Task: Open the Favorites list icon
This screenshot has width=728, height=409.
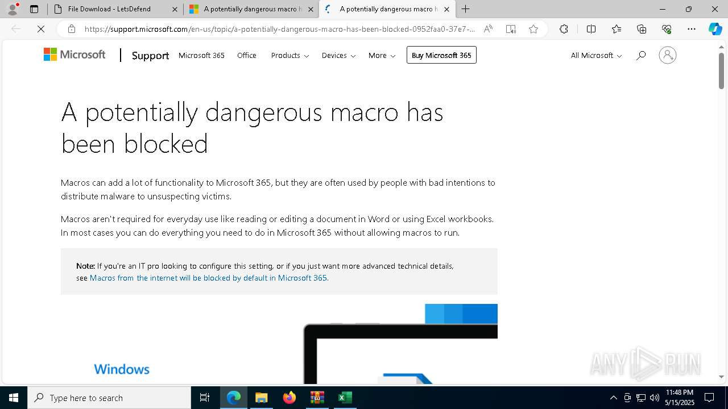Action: click(617, 29)
